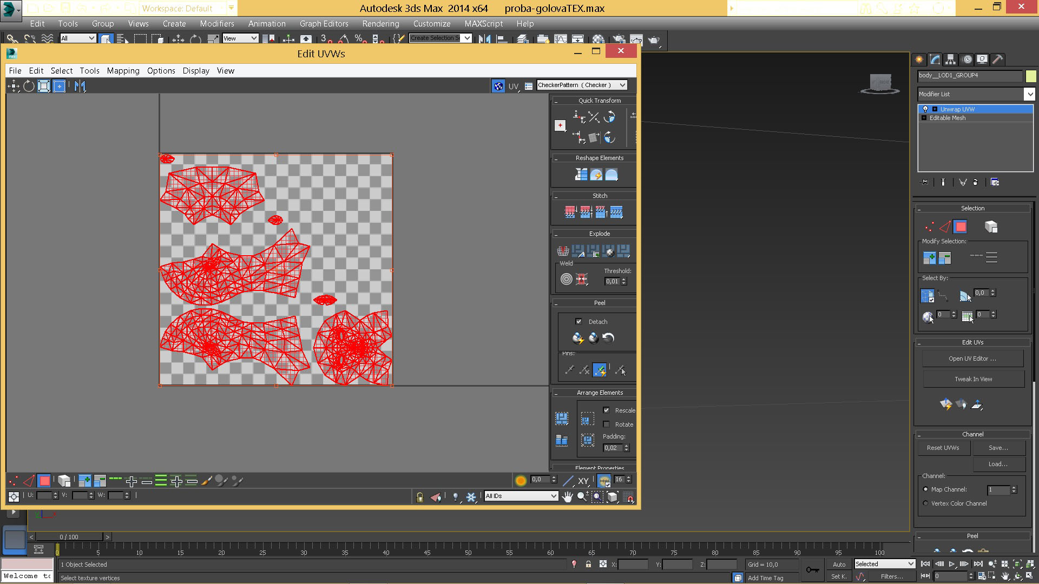The width and height of the screenshot is (1039, 584).
Task: Select the Move tool in Edit UVWs toolbar
Action: [14, 86]
